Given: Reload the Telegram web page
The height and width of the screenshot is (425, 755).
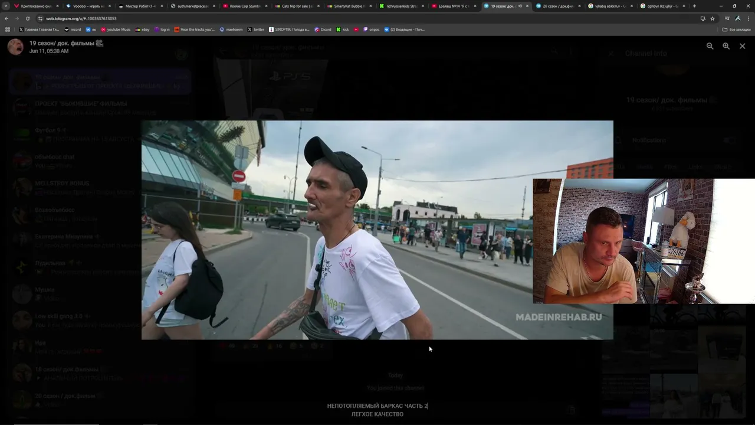Looking at the screenshot, I should (27, 18).
